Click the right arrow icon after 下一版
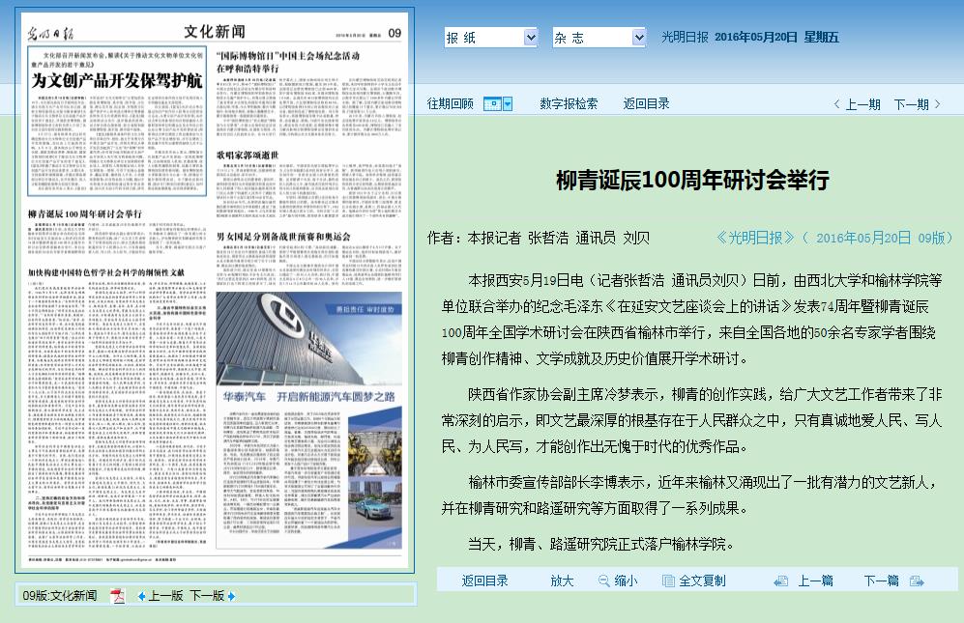The image size is (964, 623). click(231, 596)
